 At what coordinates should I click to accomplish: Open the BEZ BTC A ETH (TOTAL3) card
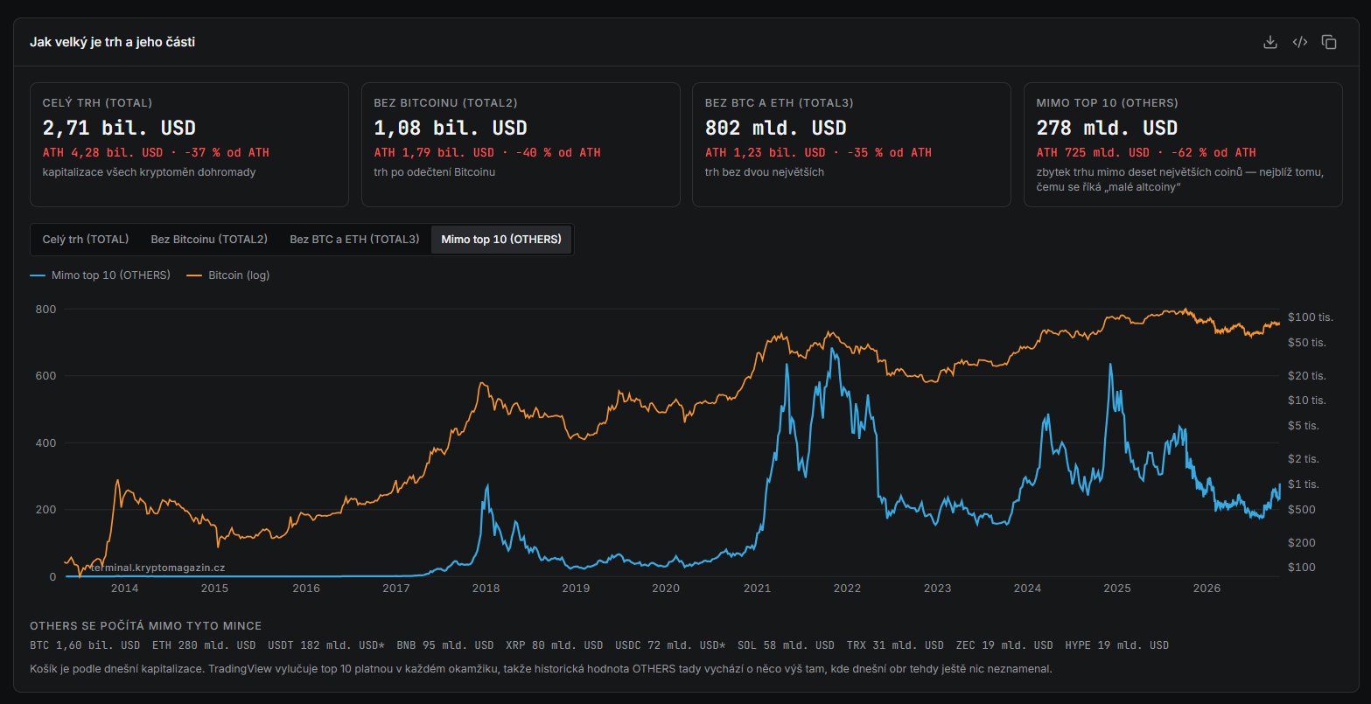click(x=851, y=144)
